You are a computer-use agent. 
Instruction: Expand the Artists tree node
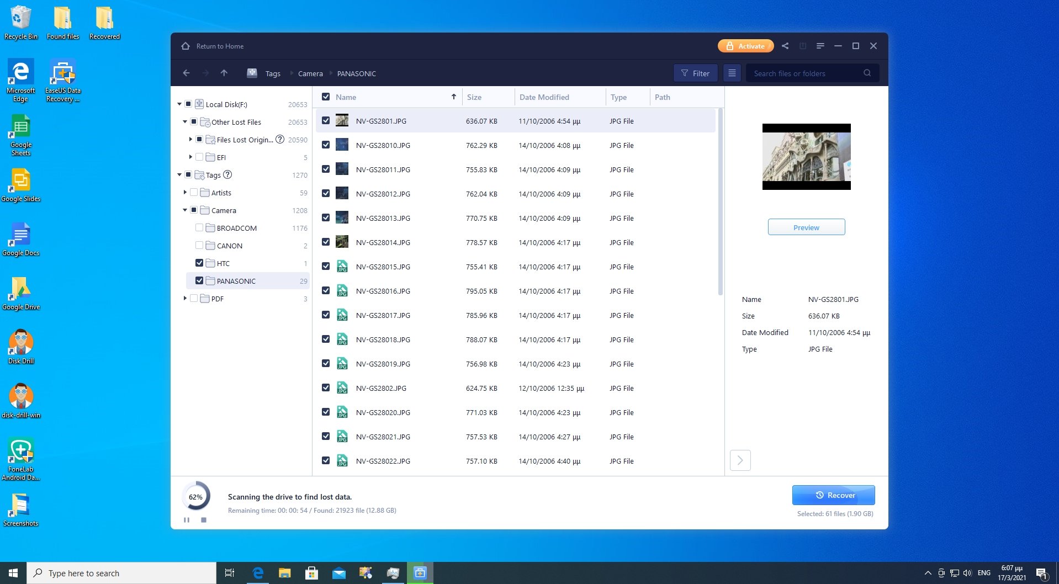coord(185,192)
